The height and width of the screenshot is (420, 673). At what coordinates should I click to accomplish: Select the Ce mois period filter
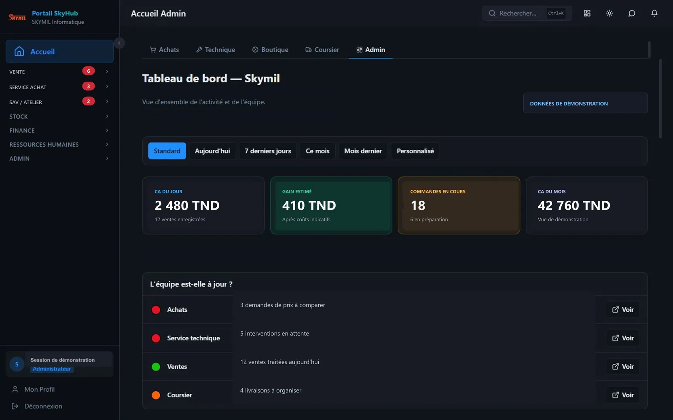(317, 151)
